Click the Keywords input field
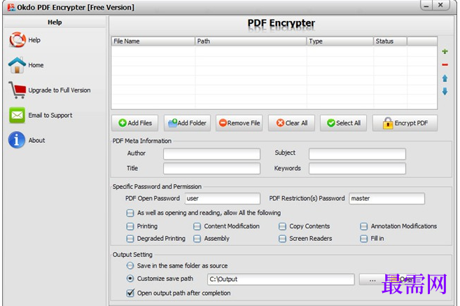 click(x=357, y=168)
